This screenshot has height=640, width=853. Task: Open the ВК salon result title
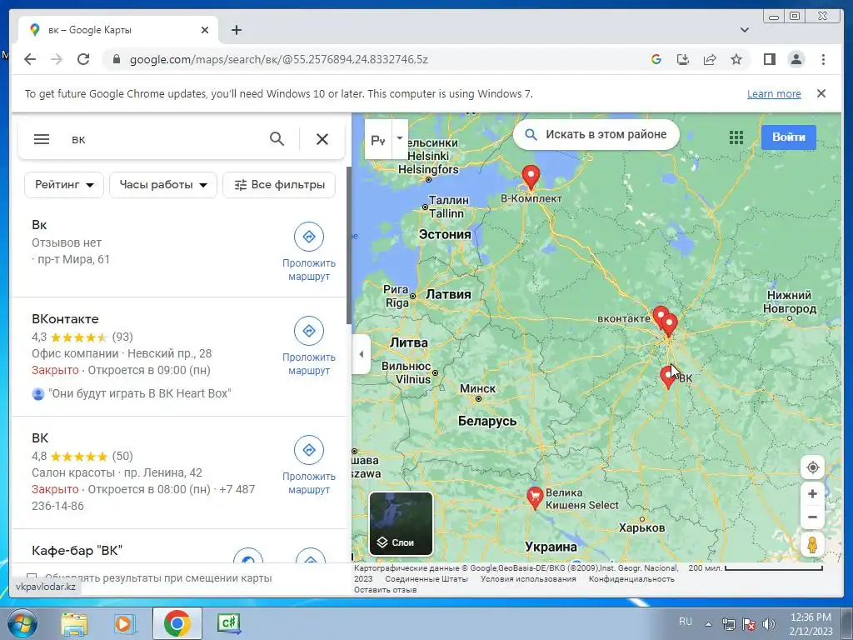point(40,438)
